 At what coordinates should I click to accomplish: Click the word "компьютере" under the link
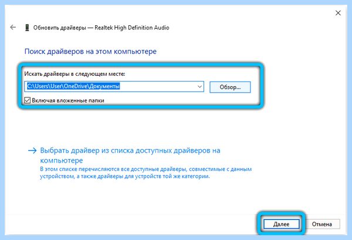(62, 161)
